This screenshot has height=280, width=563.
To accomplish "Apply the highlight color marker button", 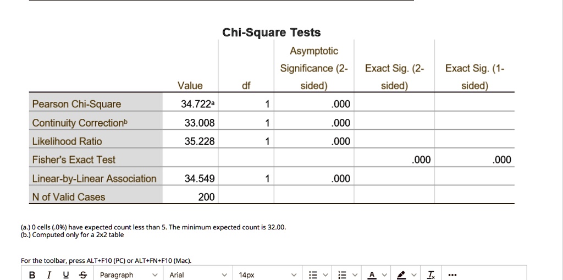I will 401,275.
